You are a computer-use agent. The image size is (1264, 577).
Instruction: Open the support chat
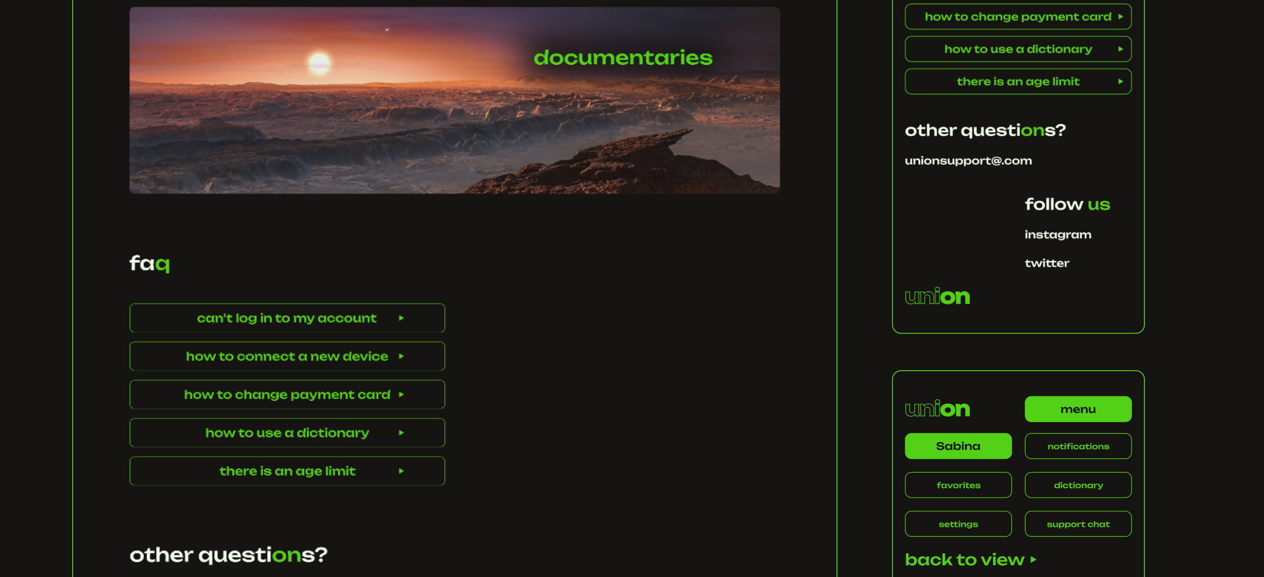coord(1078,524)
